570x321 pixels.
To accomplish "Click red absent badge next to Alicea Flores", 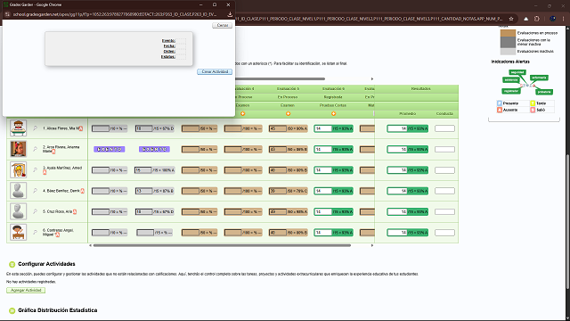I will coord(81,128).
